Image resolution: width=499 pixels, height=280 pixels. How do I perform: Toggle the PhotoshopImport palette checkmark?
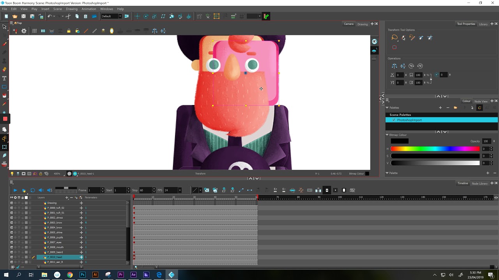(394, 120)
